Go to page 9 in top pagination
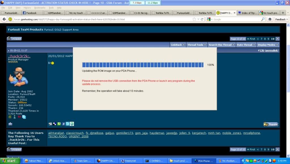Image resolution: width=290 pixels, height=164 pixels. (x=268, y=39)
